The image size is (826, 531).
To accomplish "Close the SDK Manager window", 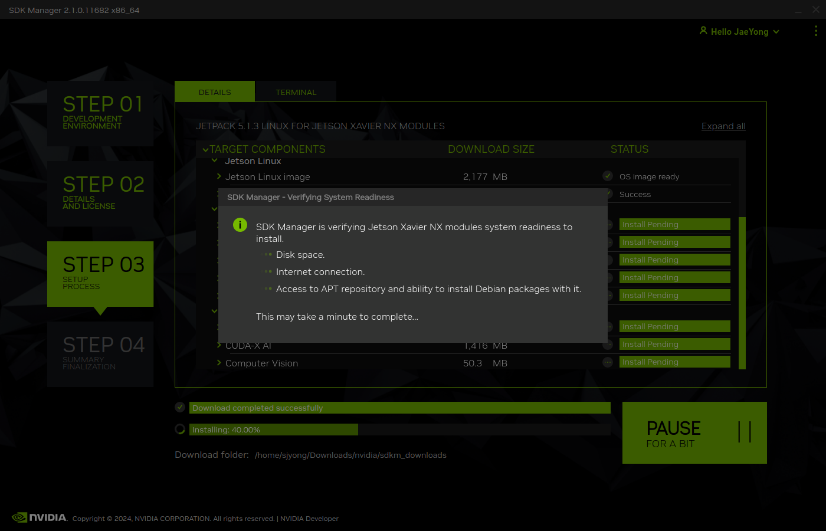I will (x=816, y=9).
